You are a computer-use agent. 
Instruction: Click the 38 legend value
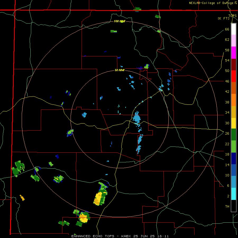pos(227,102)
